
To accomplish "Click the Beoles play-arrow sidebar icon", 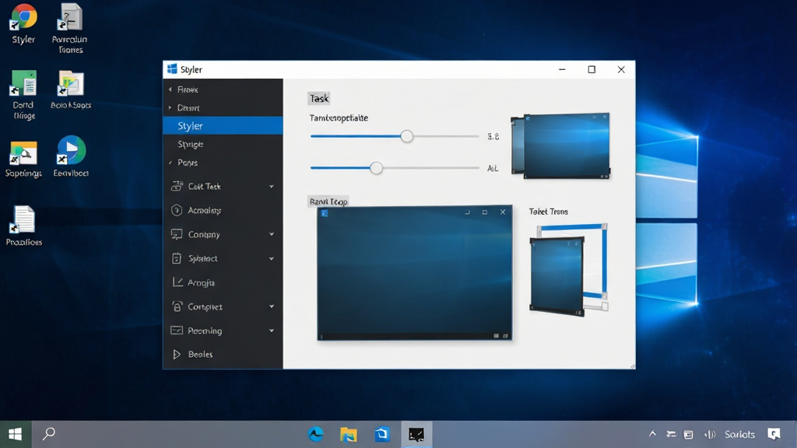I will (x=177, y=355).
